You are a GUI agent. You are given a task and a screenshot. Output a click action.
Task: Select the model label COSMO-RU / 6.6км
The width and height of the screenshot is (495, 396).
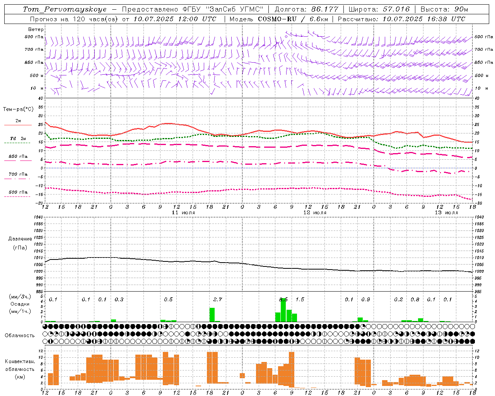click(x=293, y=19)
